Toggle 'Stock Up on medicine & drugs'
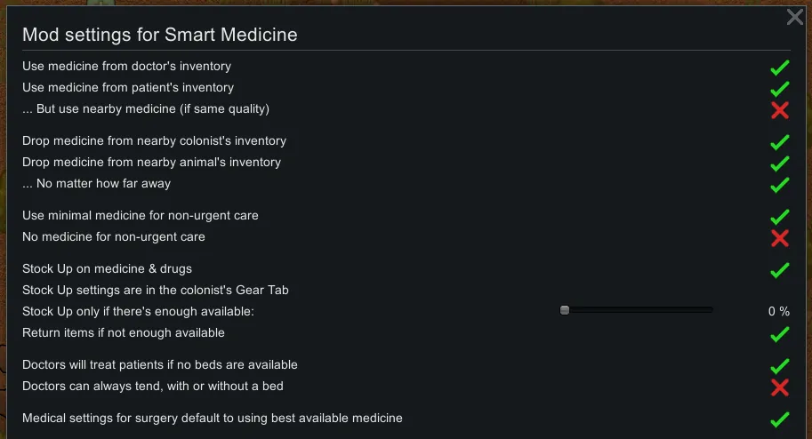The width and height of the screenshot is (812, 439). click(x=779, y=269)
